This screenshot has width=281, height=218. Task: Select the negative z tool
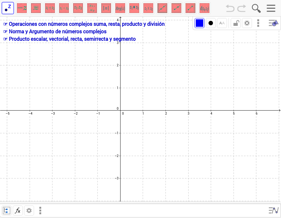pos(22,8)
